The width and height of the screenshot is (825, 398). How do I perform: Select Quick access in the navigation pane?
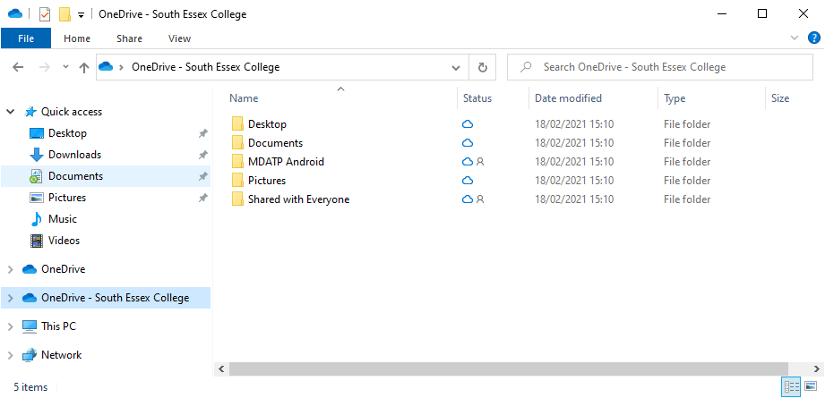72,112
